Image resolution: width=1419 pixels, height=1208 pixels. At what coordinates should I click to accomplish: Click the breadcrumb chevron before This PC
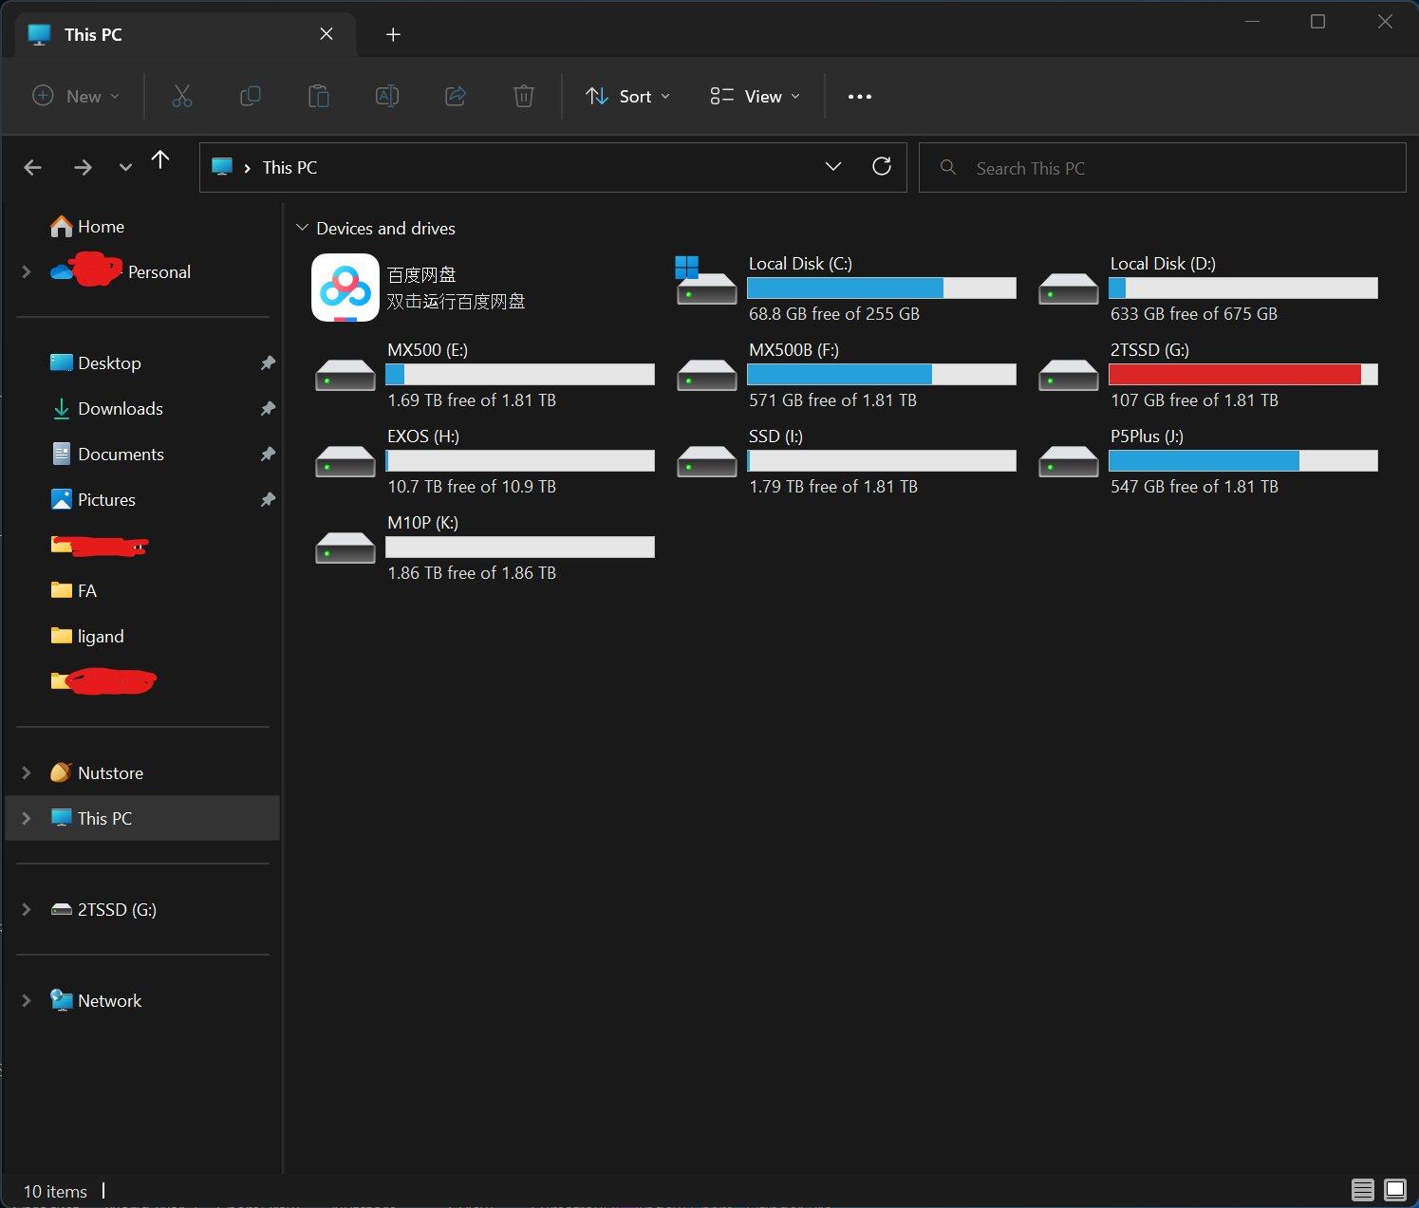pos(248,168)
